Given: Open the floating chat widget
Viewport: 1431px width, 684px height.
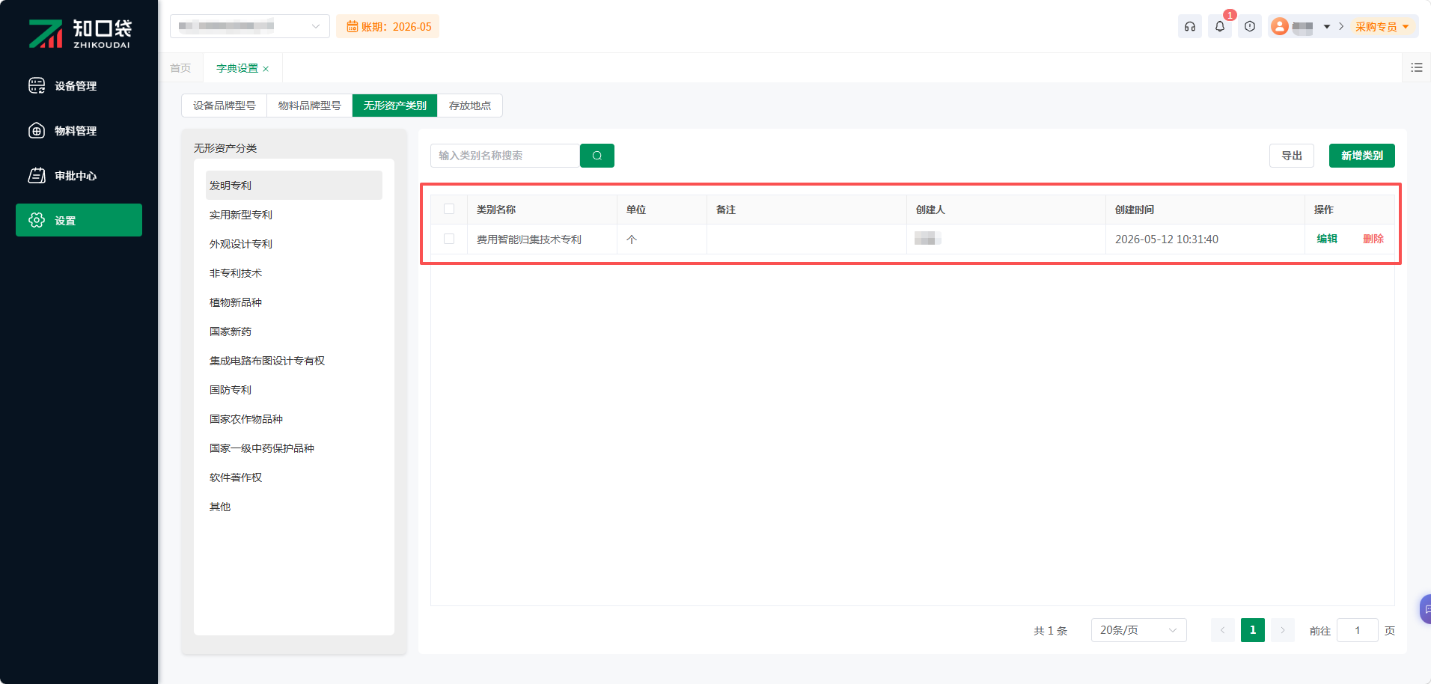Looking at the screenshot, I should [1426, 609].
